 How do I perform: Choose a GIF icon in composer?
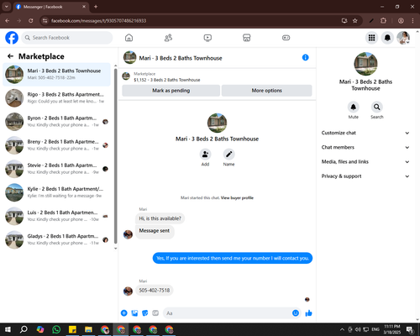(155, 313)
